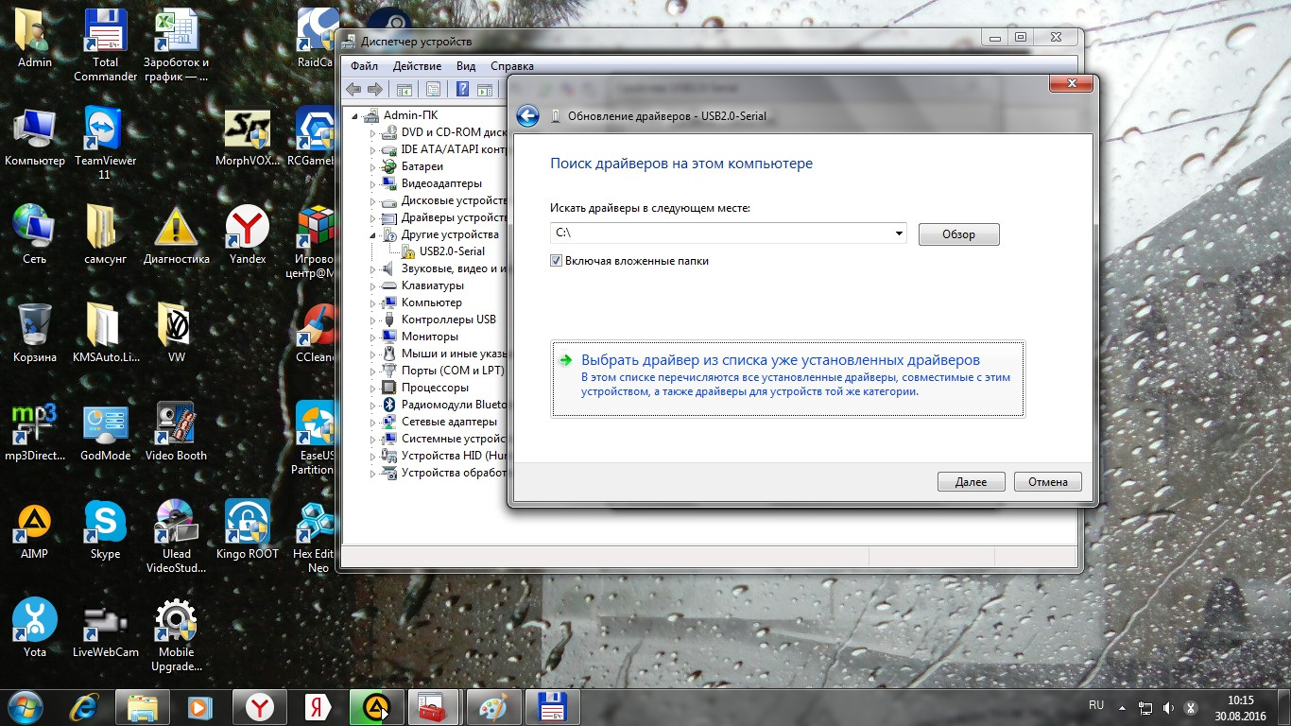Viewport: 1291px width, 726px height.
Task: Open the Действие menu
Action: (x=417, y=66)
